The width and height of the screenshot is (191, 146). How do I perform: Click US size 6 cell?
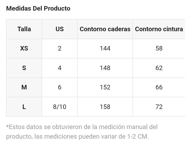60,87
